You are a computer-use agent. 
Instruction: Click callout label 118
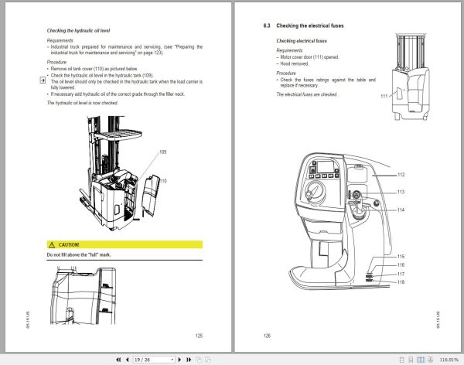point(401,282)
